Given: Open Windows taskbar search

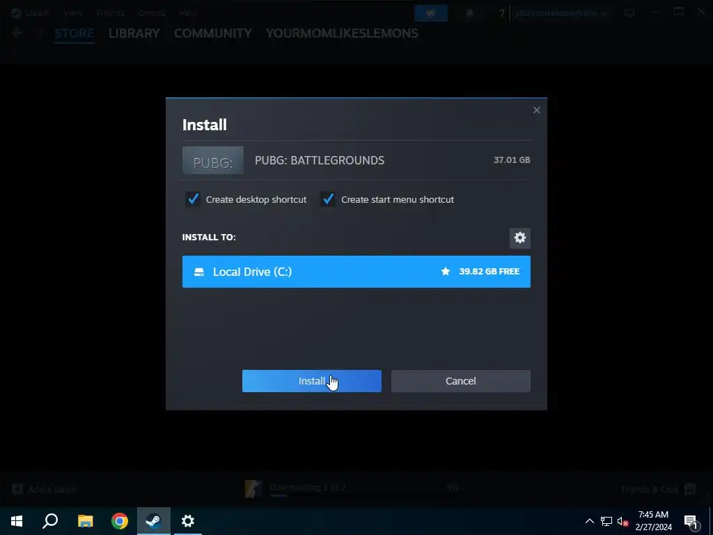Looking at the screenshot, I should [x=50, y=521].
